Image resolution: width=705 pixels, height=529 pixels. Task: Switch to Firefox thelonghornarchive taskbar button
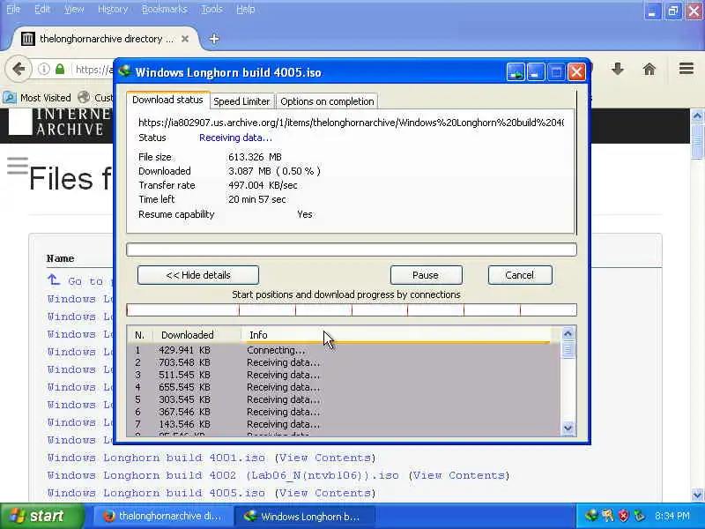tap(163, 517)
